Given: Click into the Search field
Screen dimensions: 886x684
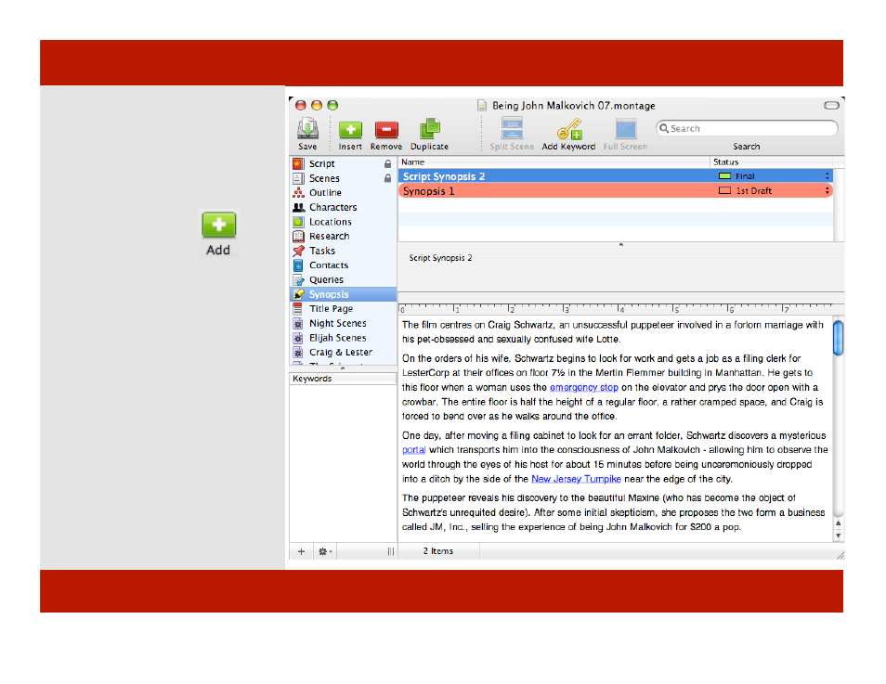Looking at the screenshot, I should tap(747, 128).
